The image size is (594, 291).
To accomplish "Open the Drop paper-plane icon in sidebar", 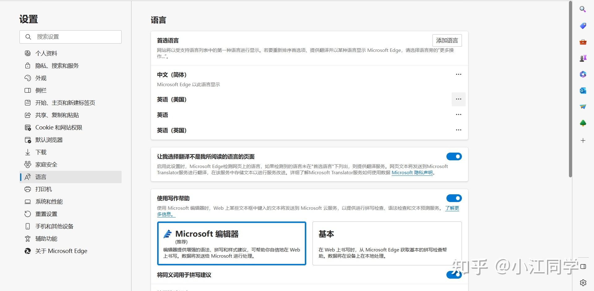I will 583,107.
